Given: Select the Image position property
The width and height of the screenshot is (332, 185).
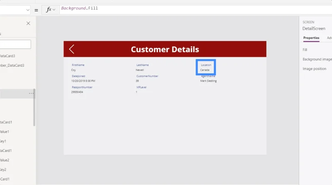Looking at the screenshot, I should pos(314,69).
